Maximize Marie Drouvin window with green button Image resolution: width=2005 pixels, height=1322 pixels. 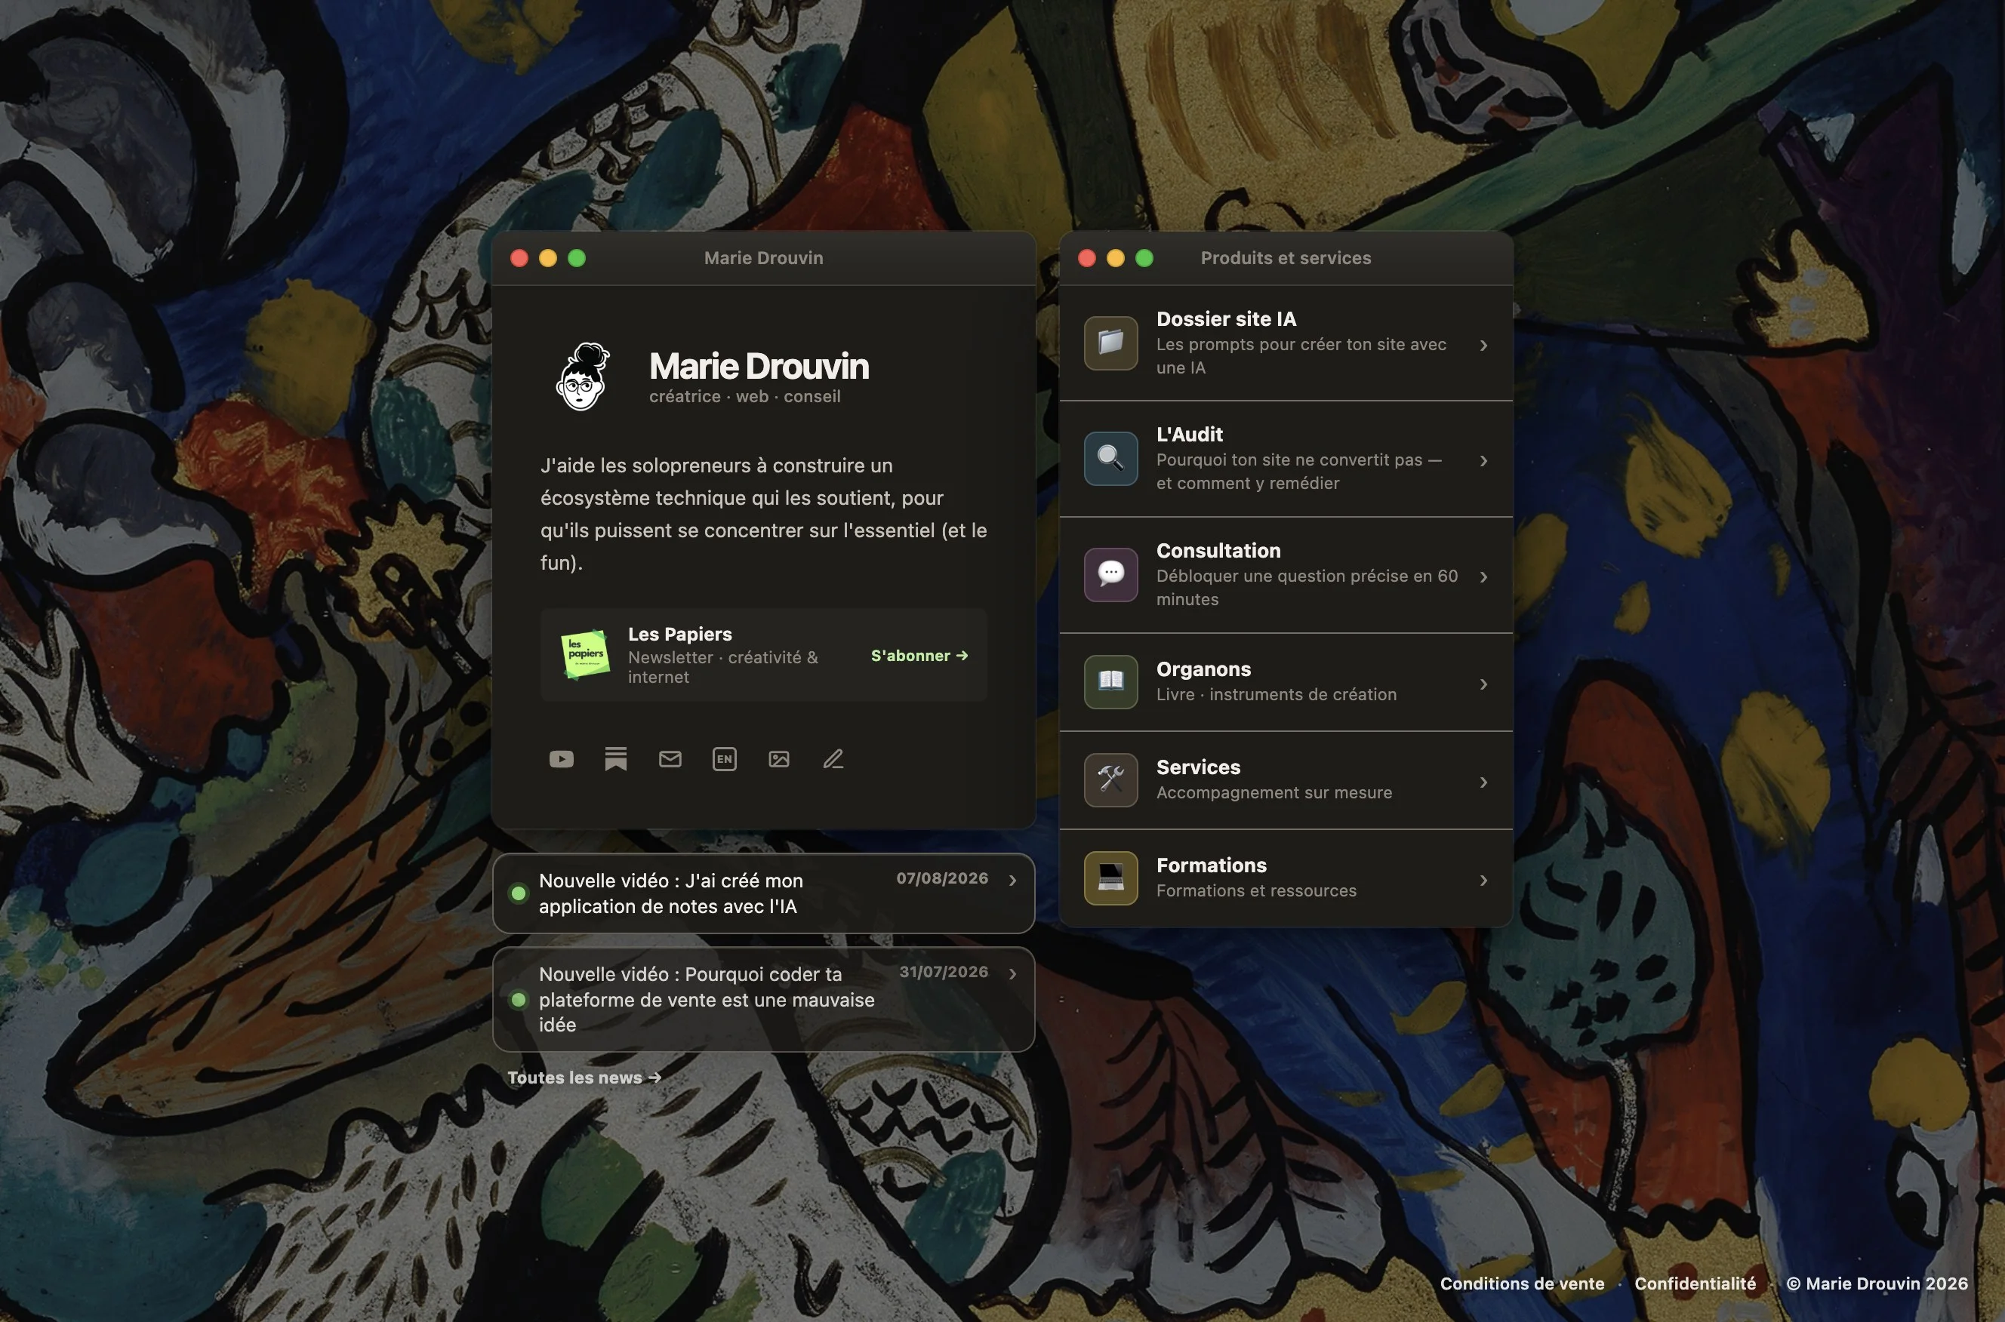pos(577,258)
